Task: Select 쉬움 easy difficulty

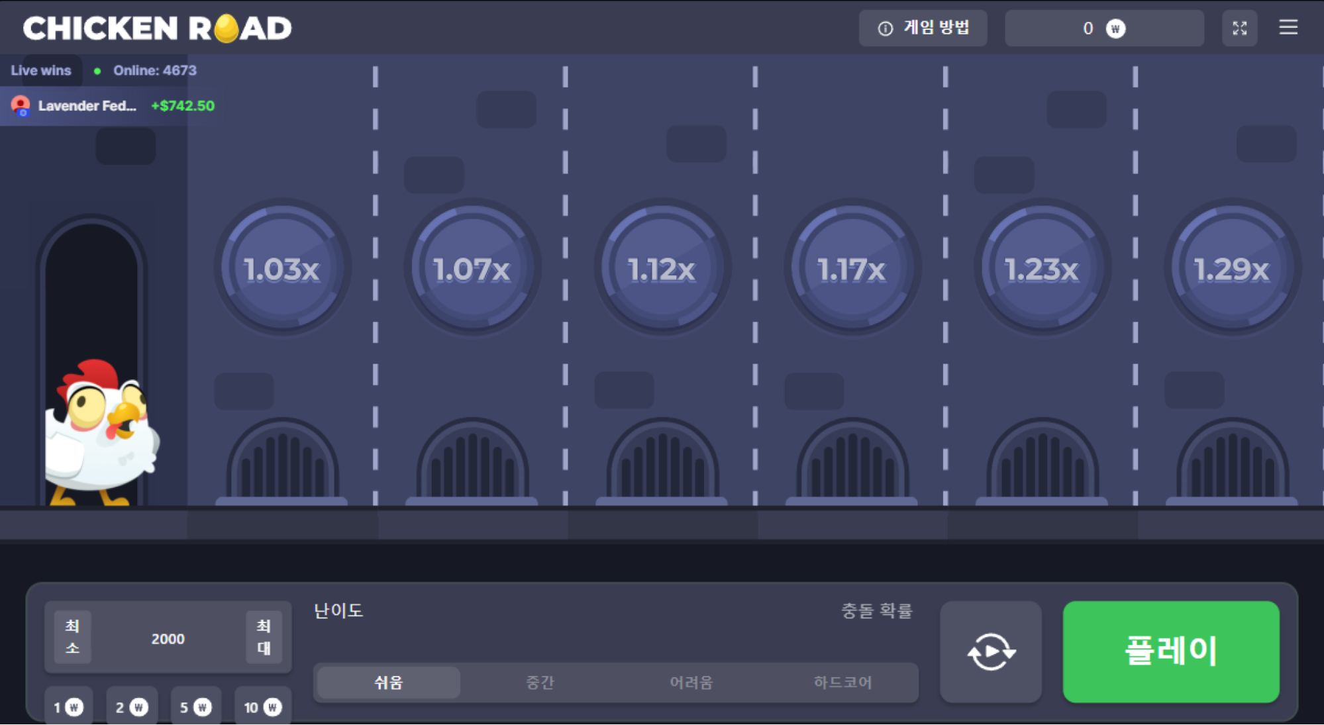Action: [389, 682]
